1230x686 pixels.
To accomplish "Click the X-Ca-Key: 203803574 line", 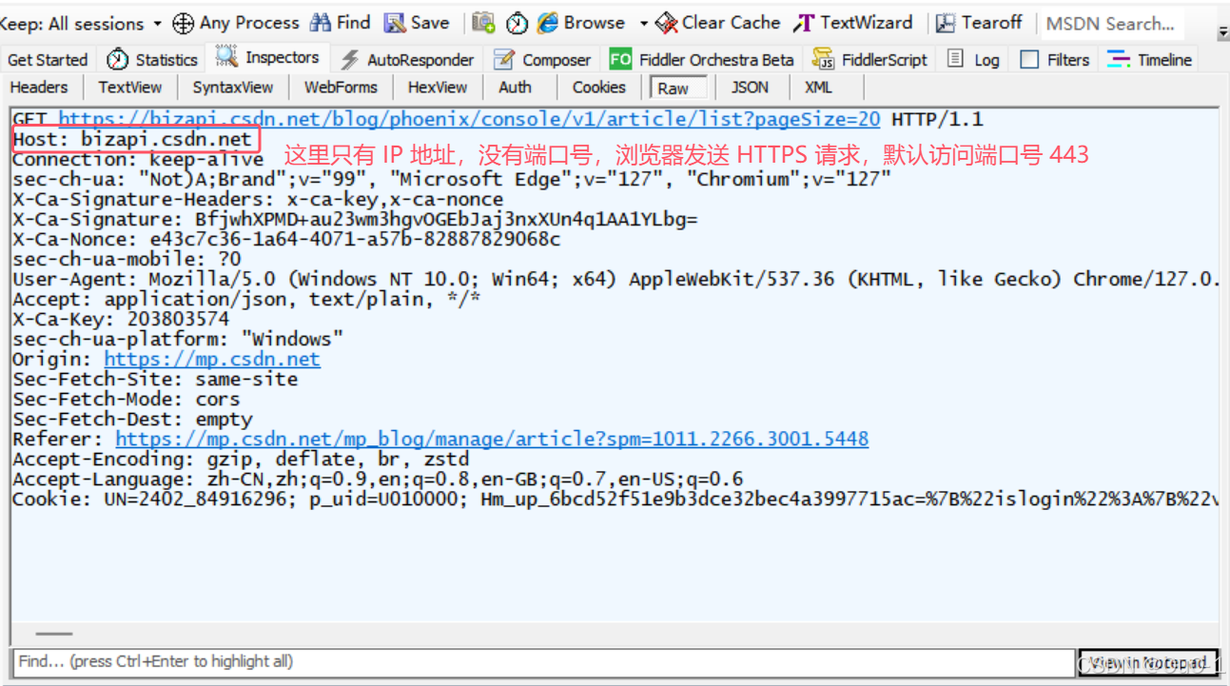I will (x=121, y=320).
